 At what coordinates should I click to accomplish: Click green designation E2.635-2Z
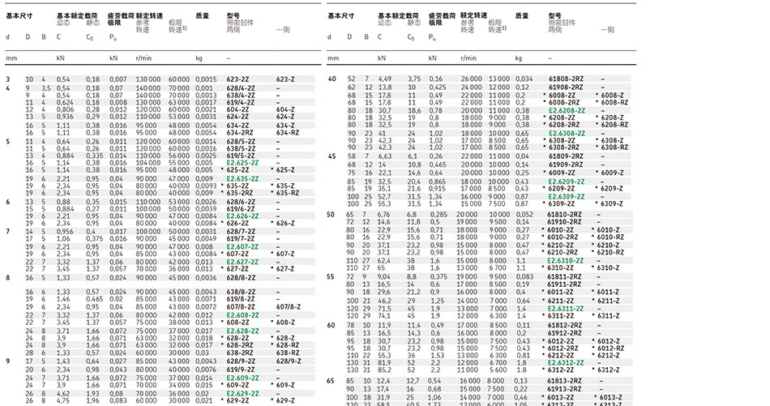(242, 178)
